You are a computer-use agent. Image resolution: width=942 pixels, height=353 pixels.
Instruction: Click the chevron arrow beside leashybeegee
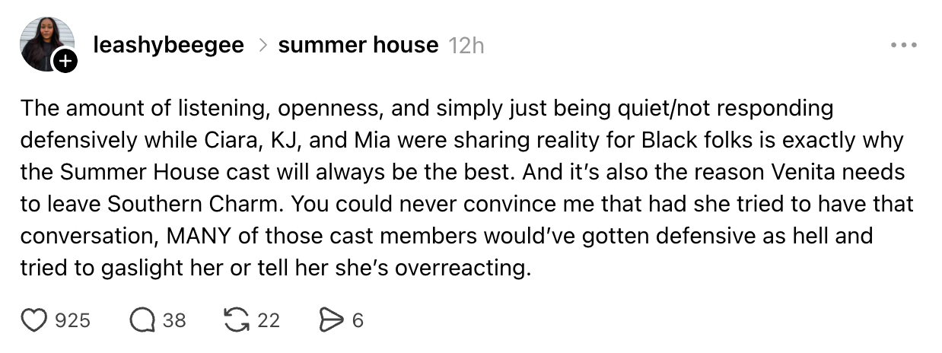pyautogui.click(x=262, y=46)
